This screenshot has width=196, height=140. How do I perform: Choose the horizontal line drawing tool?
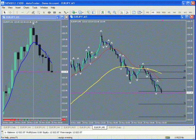coord(23,12)
